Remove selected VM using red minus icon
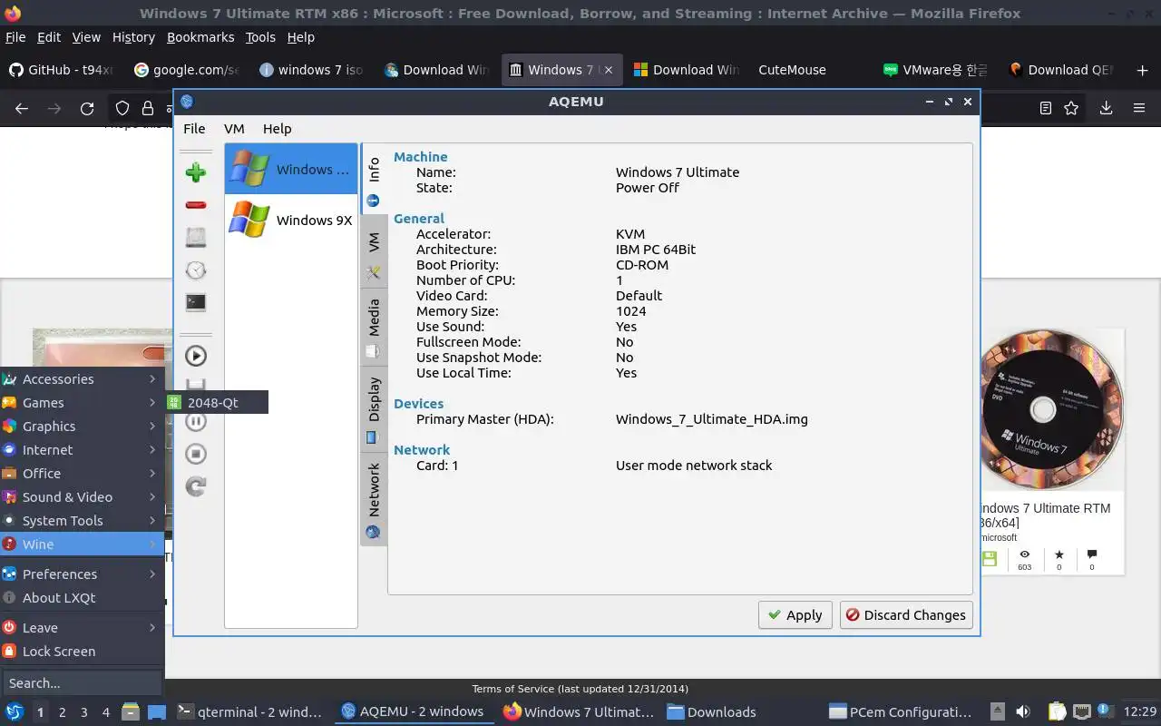The height and width of the screenshot is (726, 1161). (x=195, y=205)
